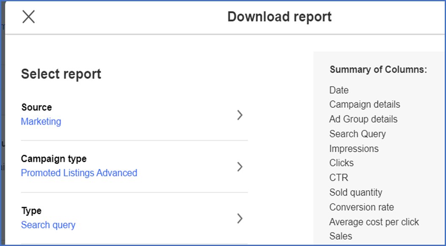Expand the Type row chevron
Screen dimensions: 446x246
(240, 219)
